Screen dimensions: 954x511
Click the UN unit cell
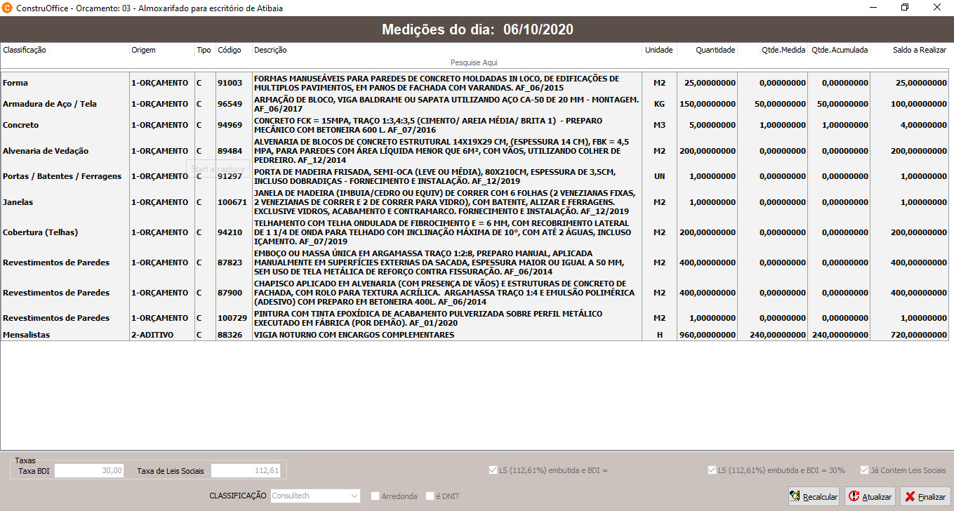(x=659, y=176)
